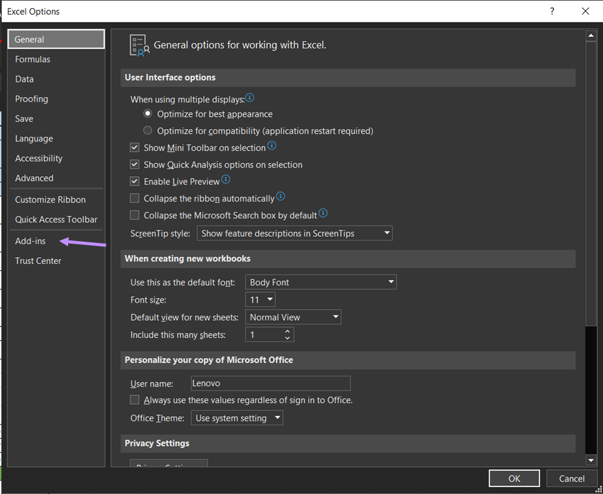
Task: Click the Help question mark icon
Action: [552, 12]
